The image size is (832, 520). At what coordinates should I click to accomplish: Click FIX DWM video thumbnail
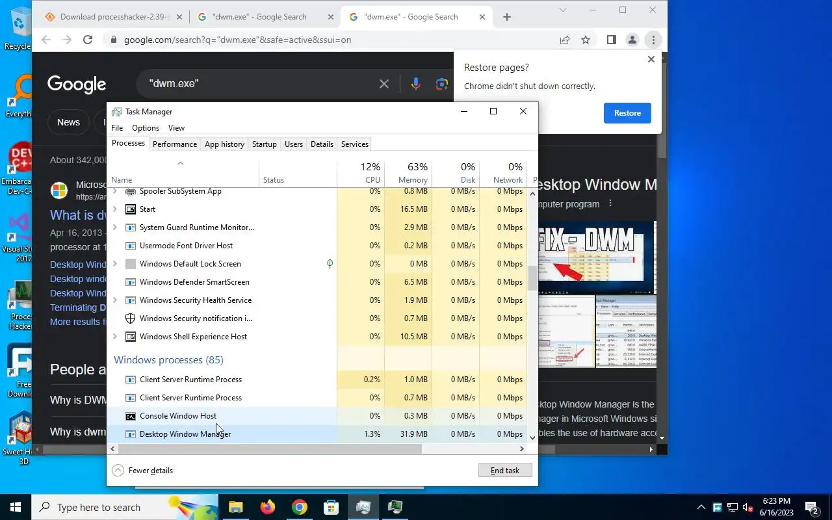click(x=595, y=257)
